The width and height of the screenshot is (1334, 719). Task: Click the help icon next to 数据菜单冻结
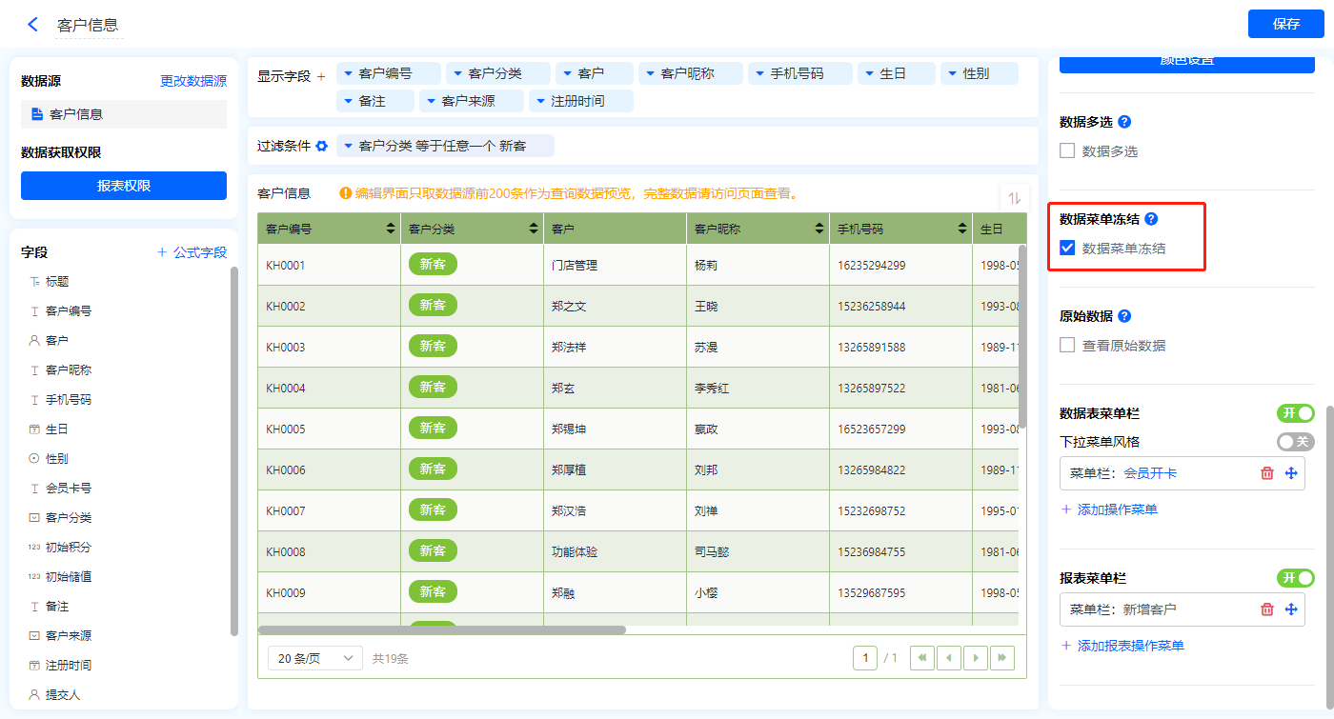1151,219
